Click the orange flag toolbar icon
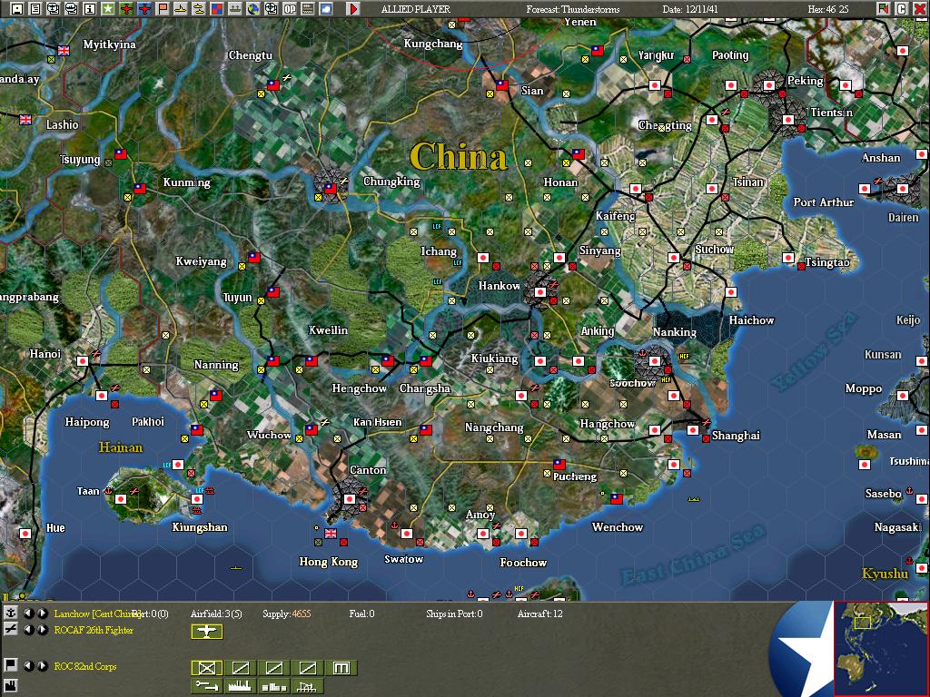930x697 pixels. click(x=162, y=8)
